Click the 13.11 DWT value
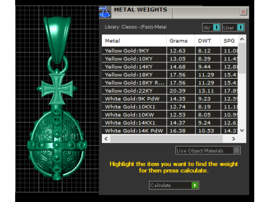Image resolution: width=270 pixels, height=202 pixels. 206,91
